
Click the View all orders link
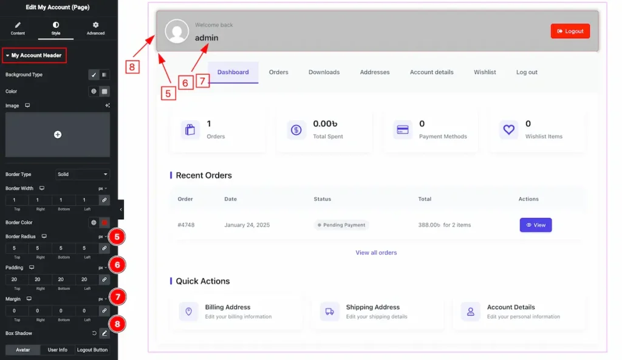pos(376,253)
